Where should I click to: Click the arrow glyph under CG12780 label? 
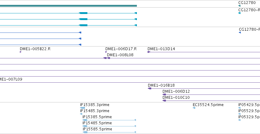coord(239,6)
